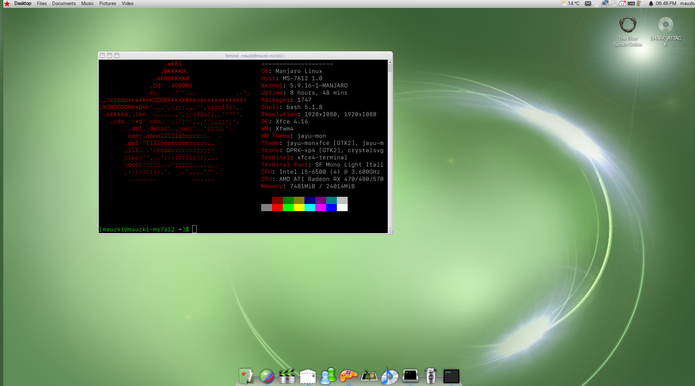Launch the exec run icon in the dock
Image resolution: width=695 pixels, height=386 pixels.
451,376
